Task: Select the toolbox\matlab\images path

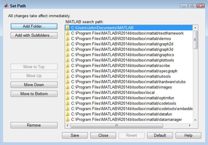Action: pyautogui.click(x=129, y=87)
